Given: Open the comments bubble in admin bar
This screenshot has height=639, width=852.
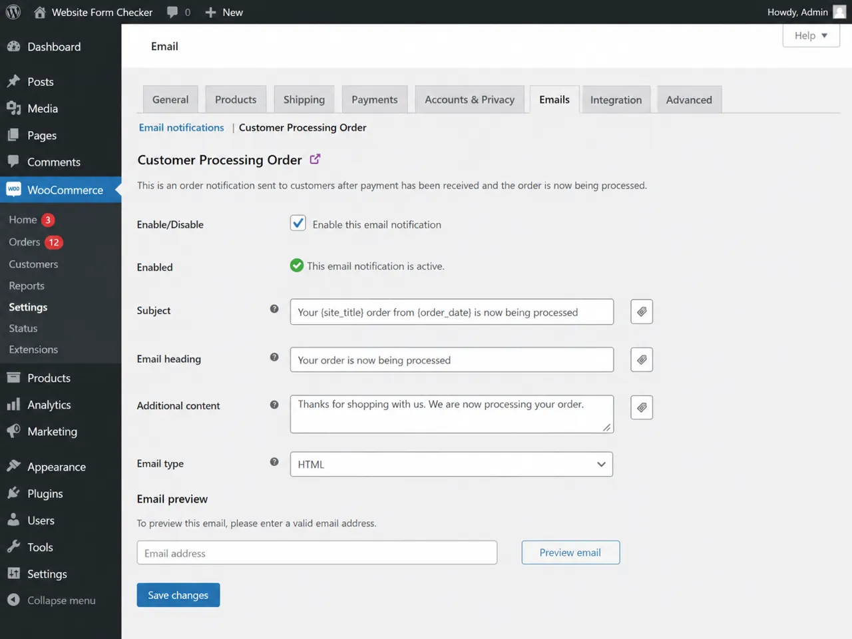Looking at the screenshot, I should (178, 12).
